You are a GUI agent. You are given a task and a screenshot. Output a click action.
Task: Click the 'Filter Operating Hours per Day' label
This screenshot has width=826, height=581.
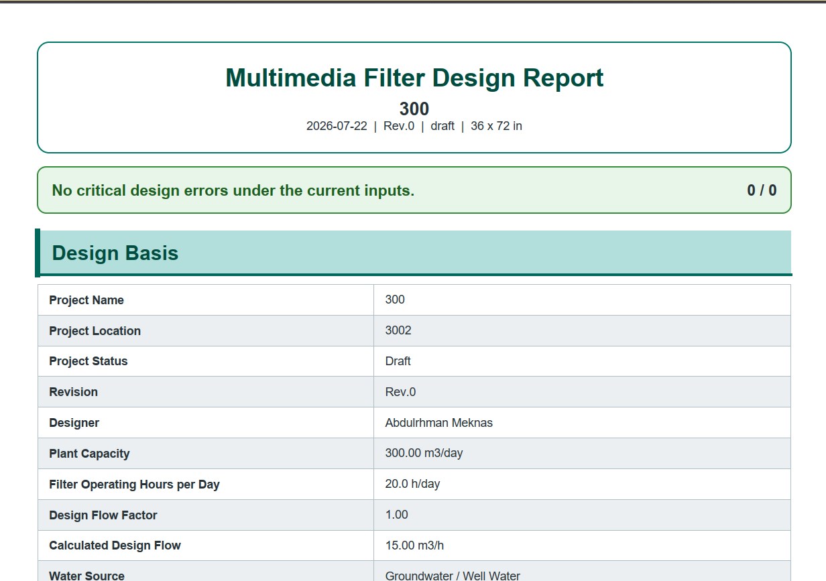click(134, 485)
